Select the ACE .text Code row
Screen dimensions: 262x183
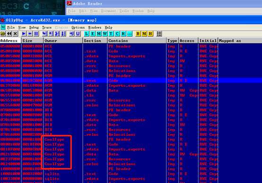(131, 51)
